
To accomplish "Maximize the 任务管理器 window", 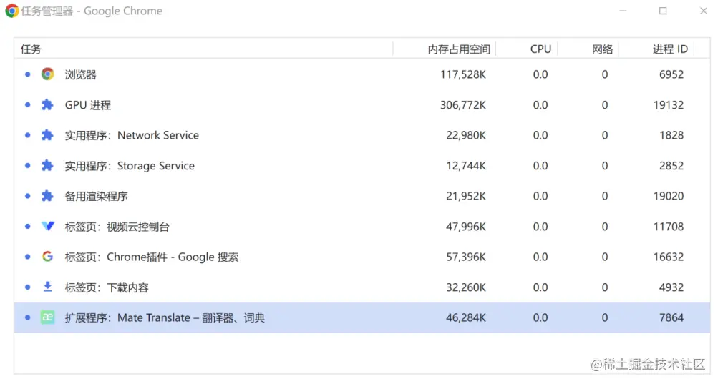I will [x=663, y=11].
